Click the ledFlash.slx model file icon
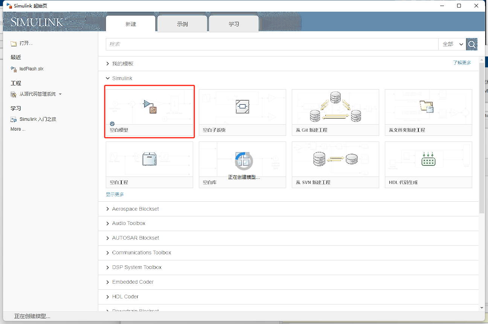 coord(14,69)
